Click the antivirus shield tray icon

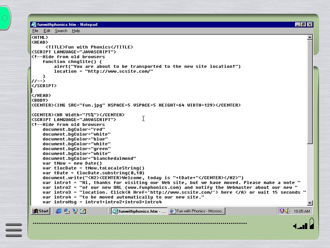[x=282, y=211]
